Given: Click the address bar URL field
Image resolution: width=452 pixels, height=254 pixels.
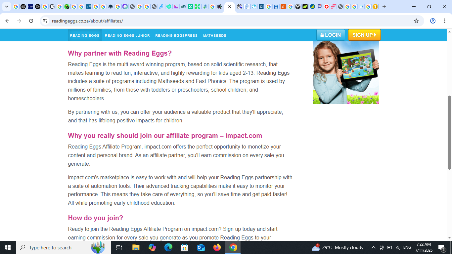Looking at the screenshot, I should [x=232, y=21].
